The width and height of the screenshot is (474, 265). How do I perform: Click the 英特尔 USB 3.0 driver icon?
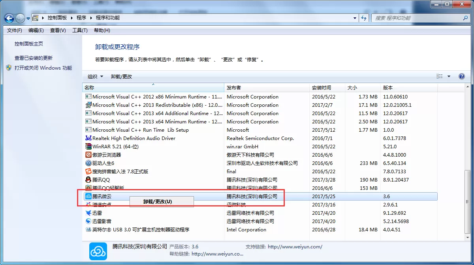pyautogui.click(x=88, y=229)
